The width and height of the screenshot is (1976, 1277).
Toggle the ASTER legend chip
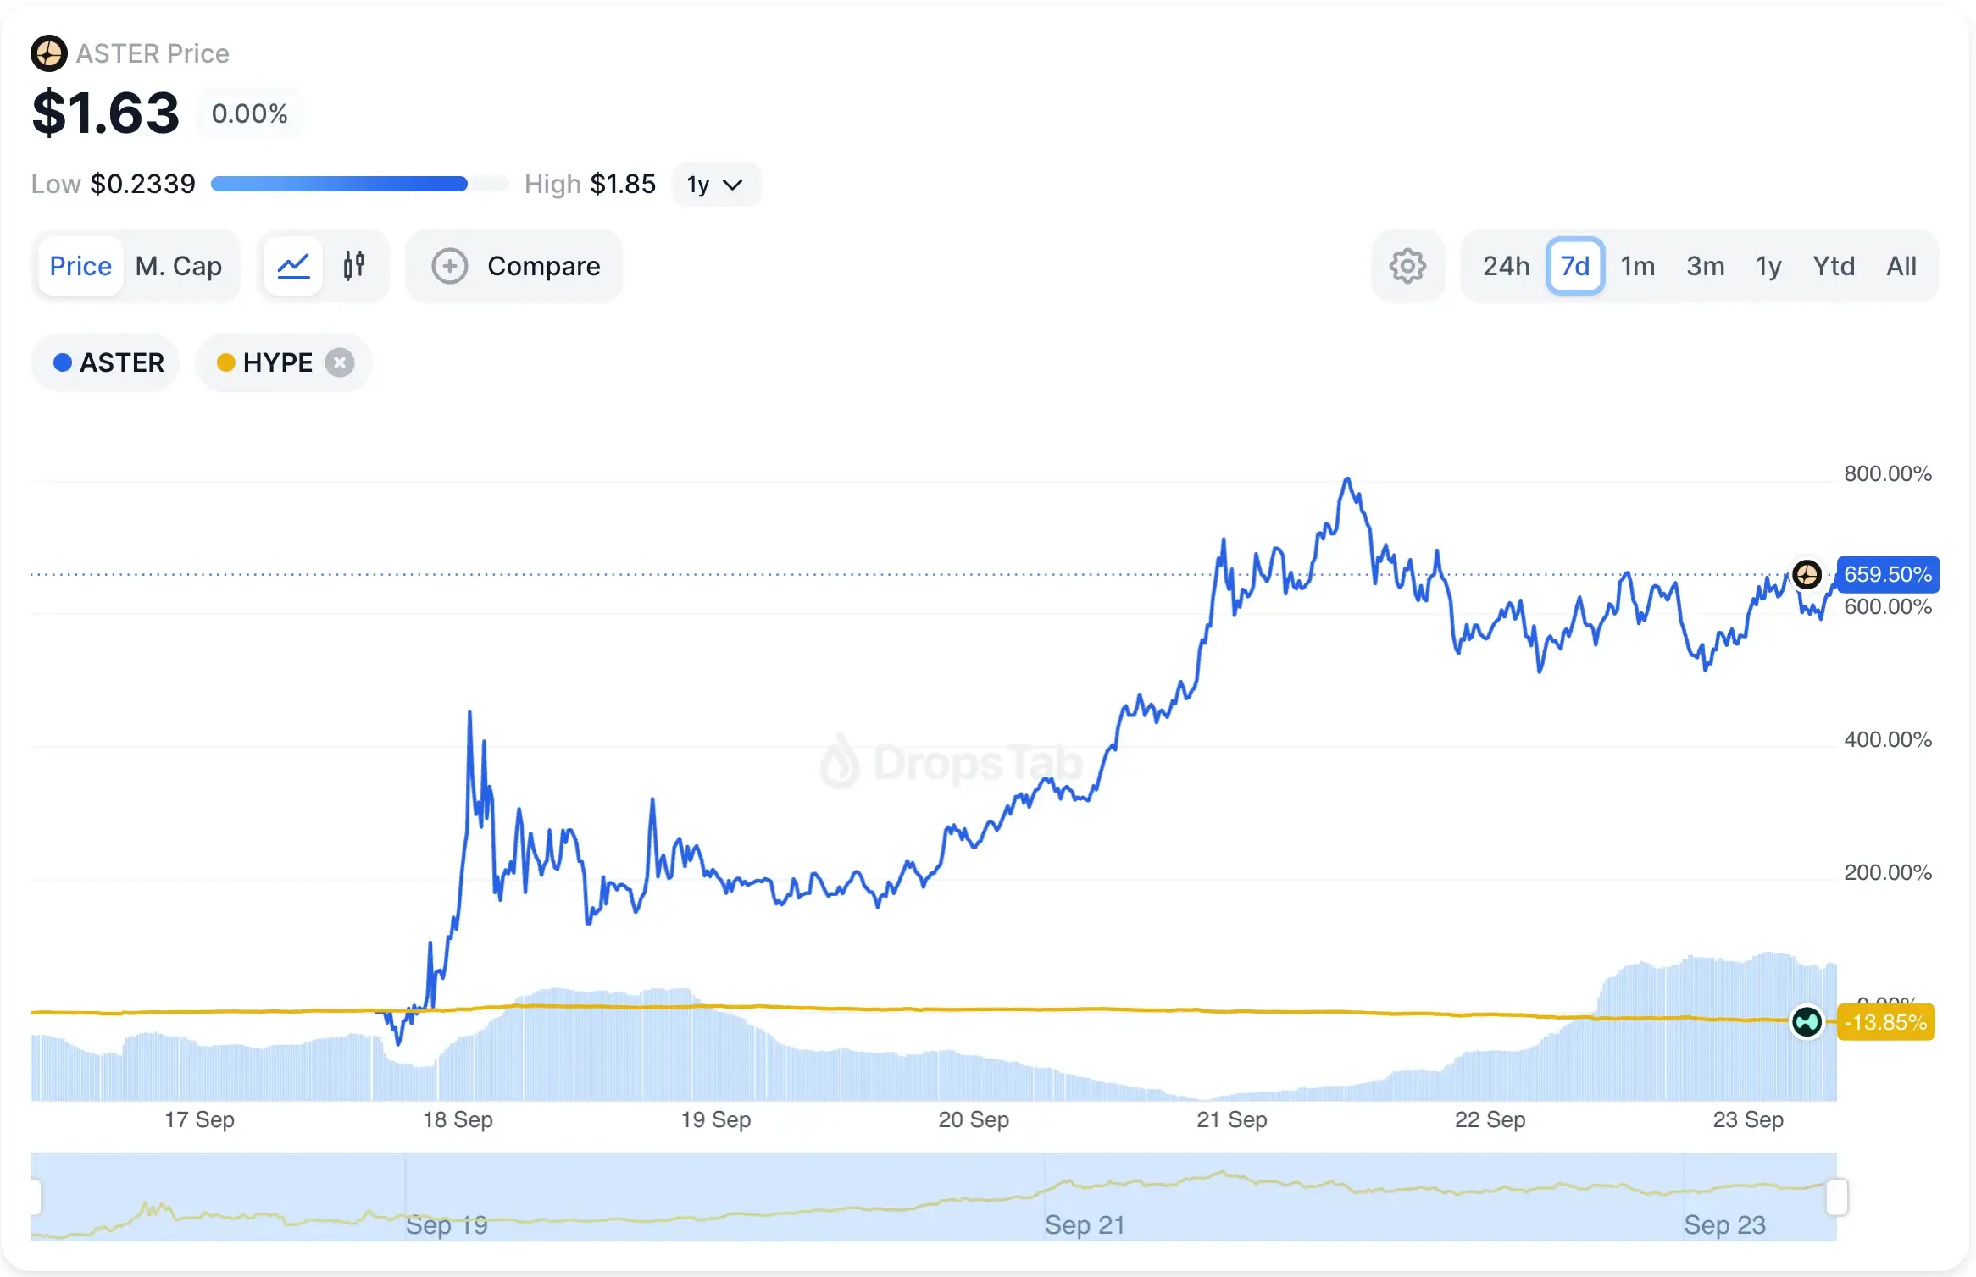click(x=105, y=362)
